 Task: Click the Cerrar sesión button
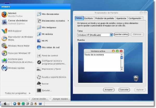pos(37,99)
